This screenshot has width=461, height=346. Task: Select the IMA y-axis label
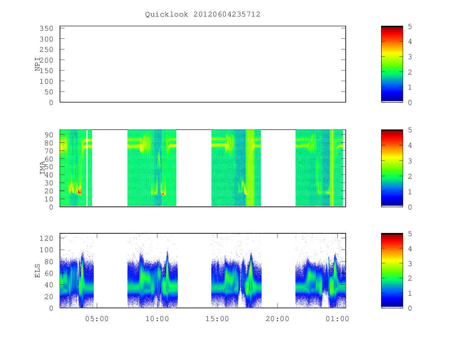tap(42, 168)
